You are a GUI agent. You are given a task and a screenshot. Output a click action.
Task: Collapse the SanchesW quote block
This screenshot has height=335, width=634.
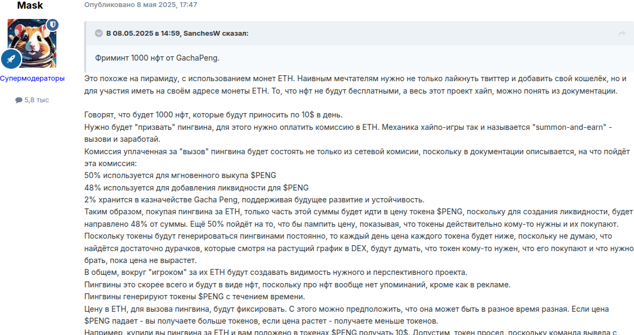click(99, 34)
